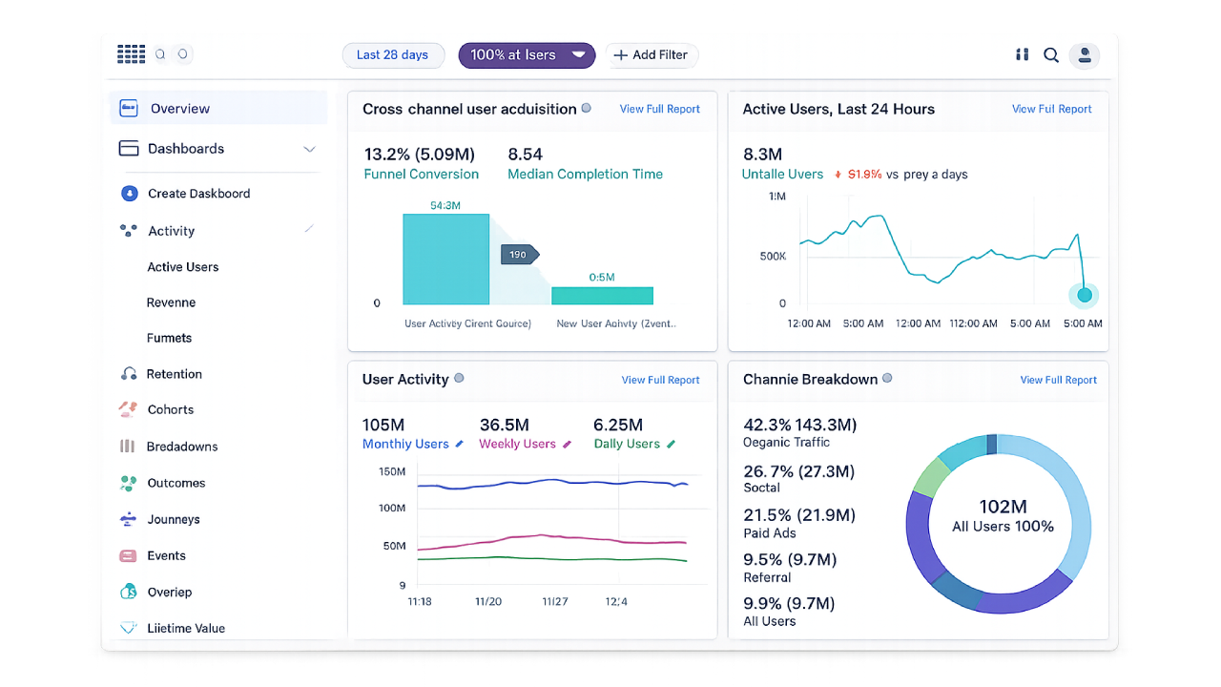Image resolution: width=1221 pixels, height=687 pixels.
Task: Click the Outcomes icon in the sidebar
Action: pyautogui.click(x=129, y=483)
